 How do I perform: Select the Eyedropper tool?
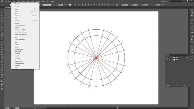pos(2,60)
